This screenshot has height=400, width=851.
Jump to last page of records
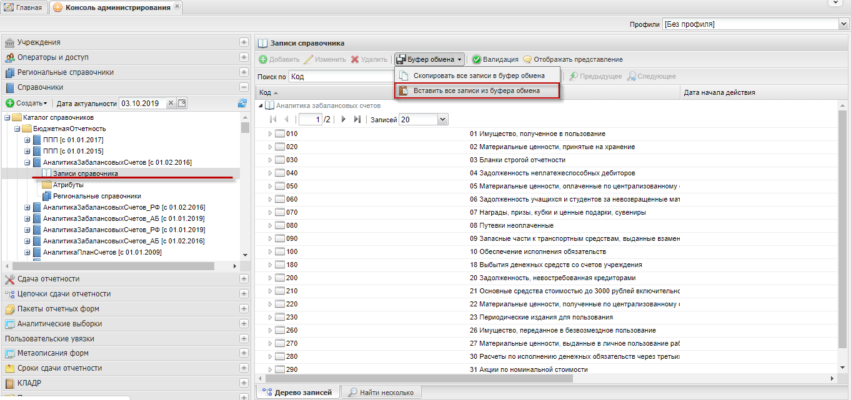click(x=357, y=119)
